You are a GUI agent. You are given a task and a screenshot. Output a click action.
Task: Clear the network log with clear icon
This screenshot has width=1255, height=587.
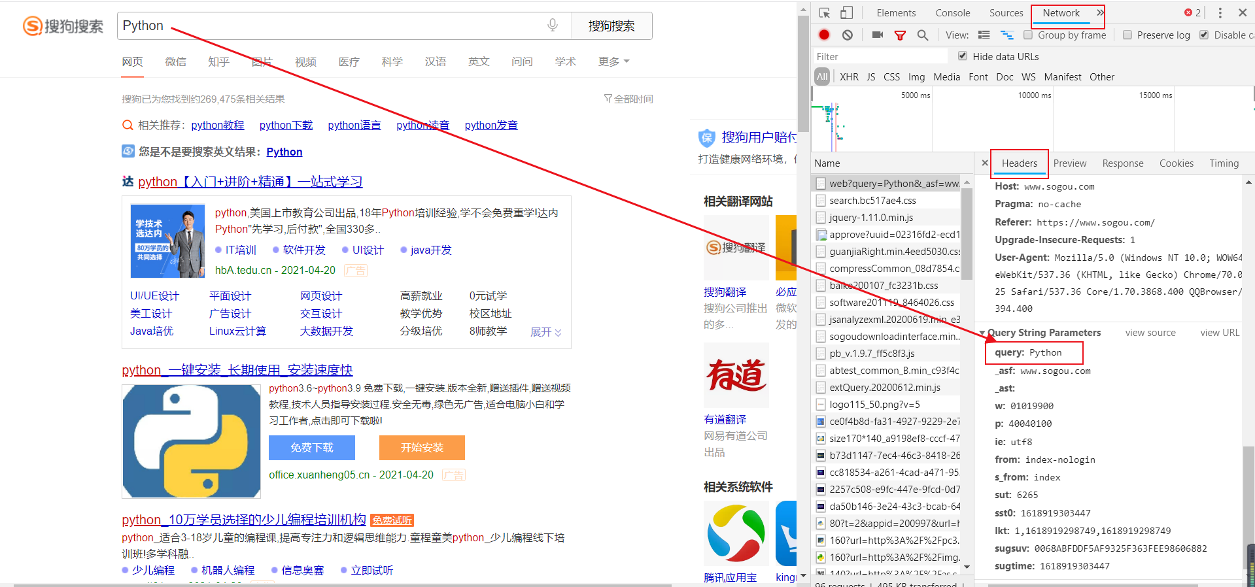(848, 35)
